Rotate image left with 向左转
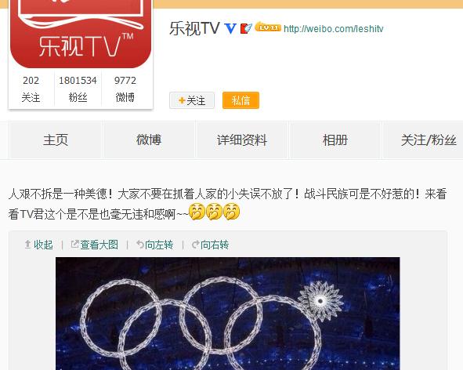 coord(155,245)
